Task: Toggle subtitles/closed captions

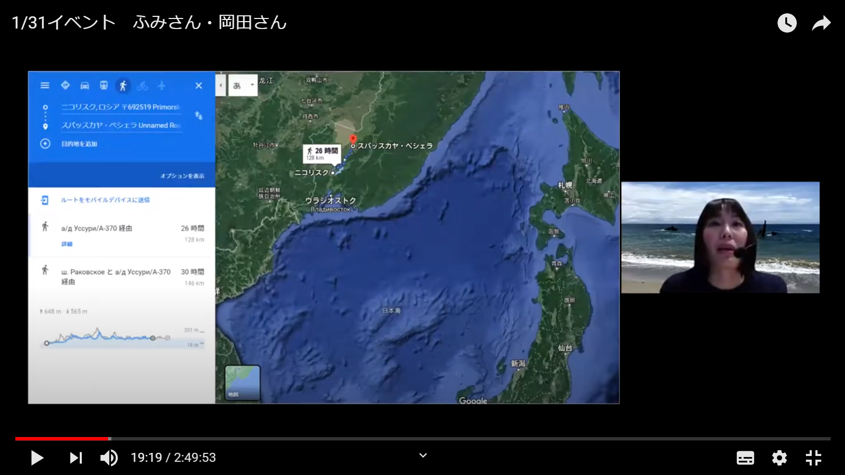Action: pyautogui.click(x=745, y=458)
